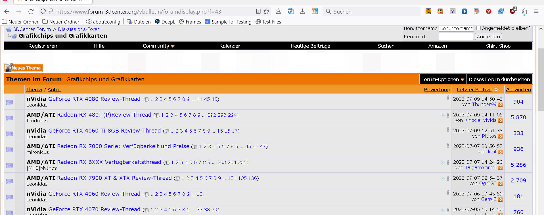Click the Benutzername input field

[456, 28]
